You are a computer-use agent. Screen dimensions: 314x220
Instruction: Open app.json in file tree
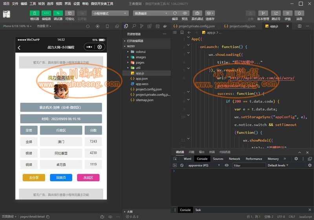[147, 78]
